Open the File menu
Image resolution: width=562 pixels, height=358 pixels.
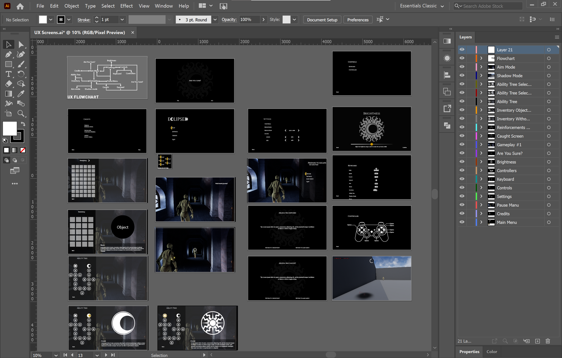40,6
